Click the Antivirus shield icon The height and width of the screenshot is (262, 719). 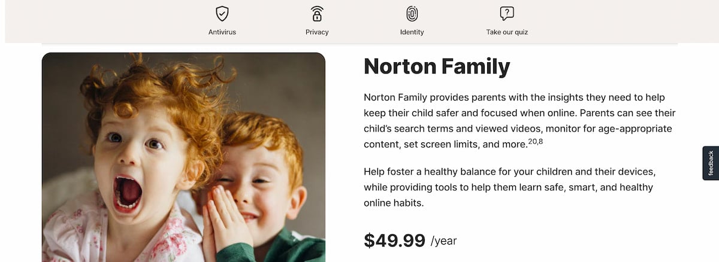tap(222, 13)
